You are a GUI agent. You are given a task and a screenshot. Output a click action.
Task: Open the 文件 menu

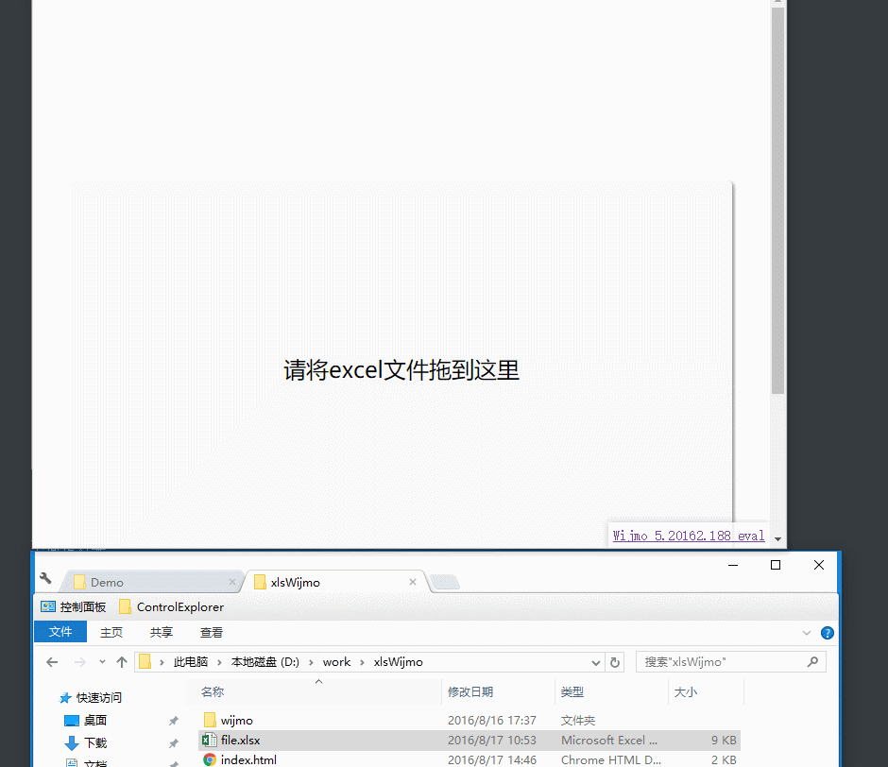60,632
